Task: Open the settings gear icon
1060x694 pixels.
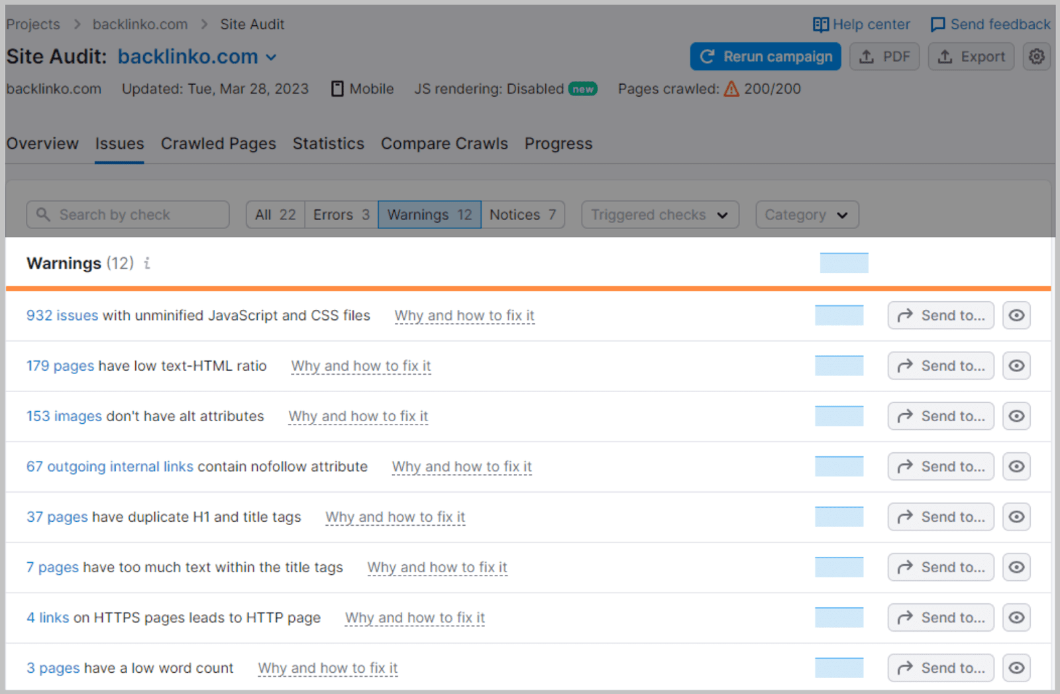Action: click(1037, 57)
